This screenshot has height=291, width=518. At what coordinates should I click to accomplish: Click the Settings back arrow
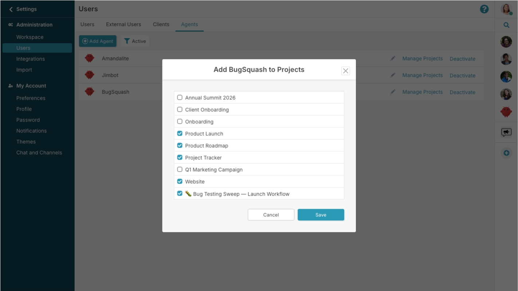coord(11,9)
